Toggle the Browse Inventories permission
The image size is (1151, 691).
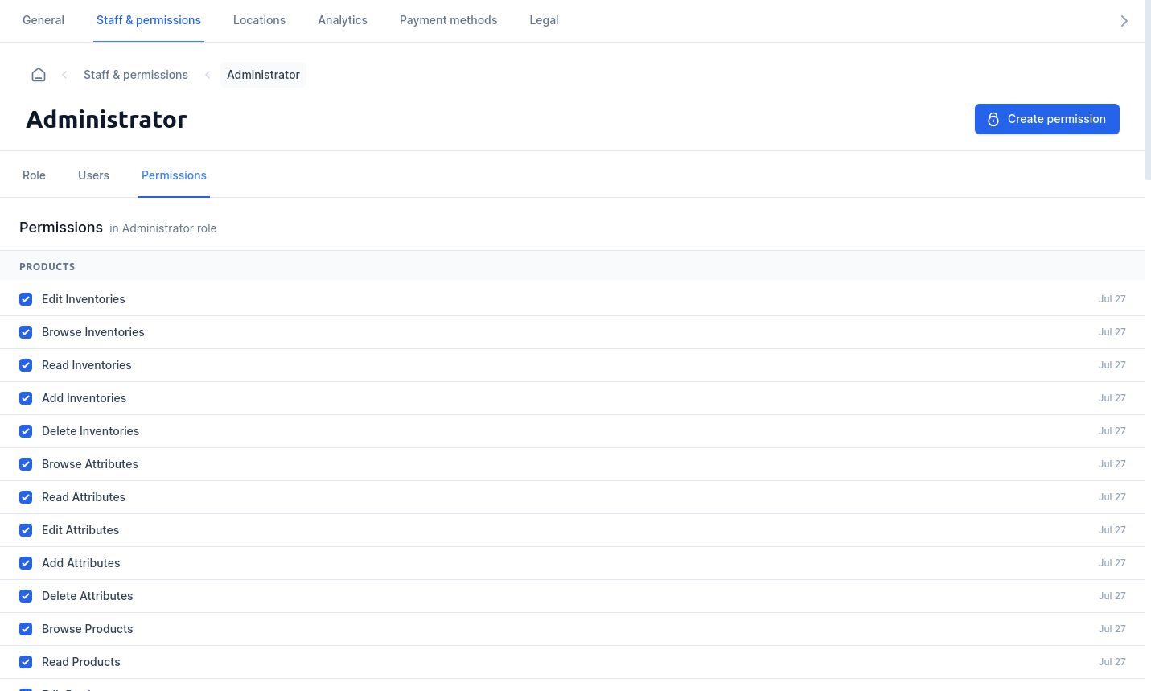[26, 332]
